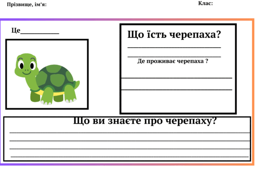Click first answer line under "Що ви знаєте про черепаху?"
This screenshot has width=257, height=174.
tap(129, 132)
